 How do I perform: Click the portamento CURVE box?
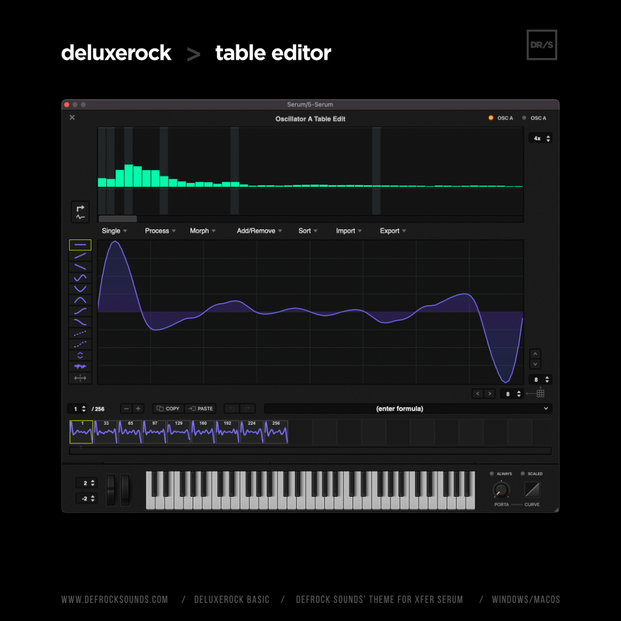pos(532,489)
